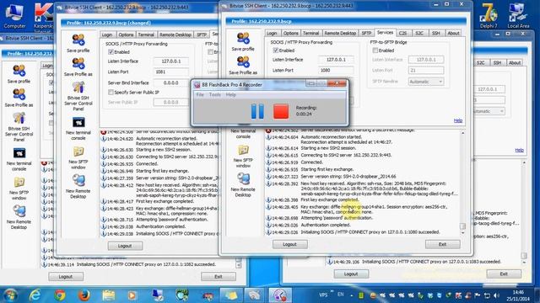540x303 pixels.
Task: Click 'Authentication completed.' log line, port 1080 window
Action: [326, 225]
